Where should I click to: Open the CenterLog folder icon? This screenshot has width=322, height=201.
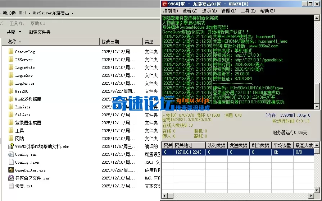[x=11, y=51]
